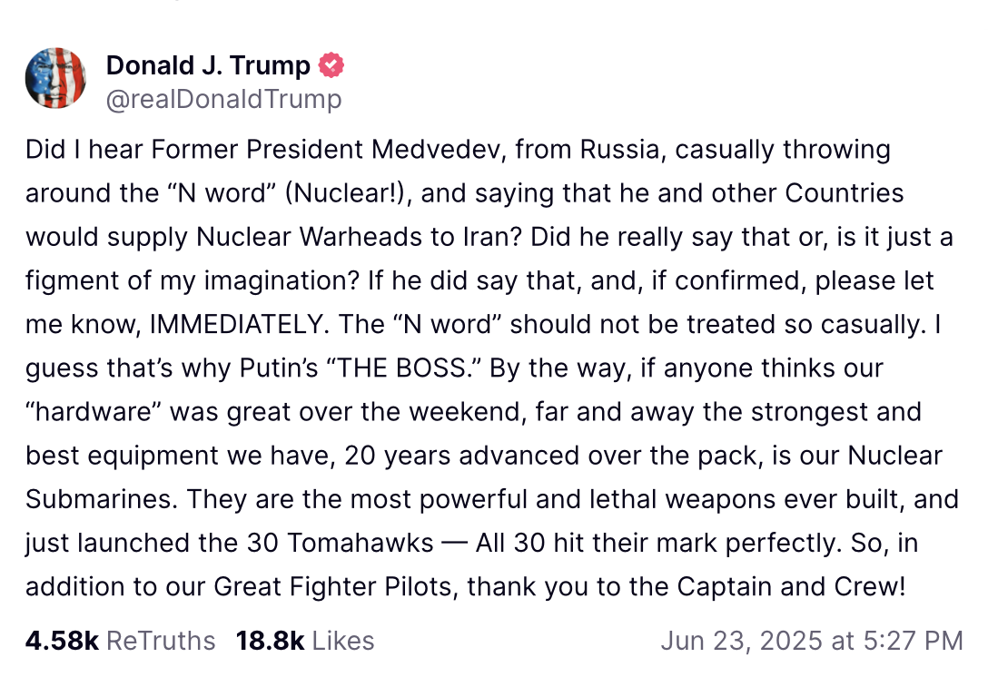
Task: Click the 5:27 PM time text
Action: point(913,641)
